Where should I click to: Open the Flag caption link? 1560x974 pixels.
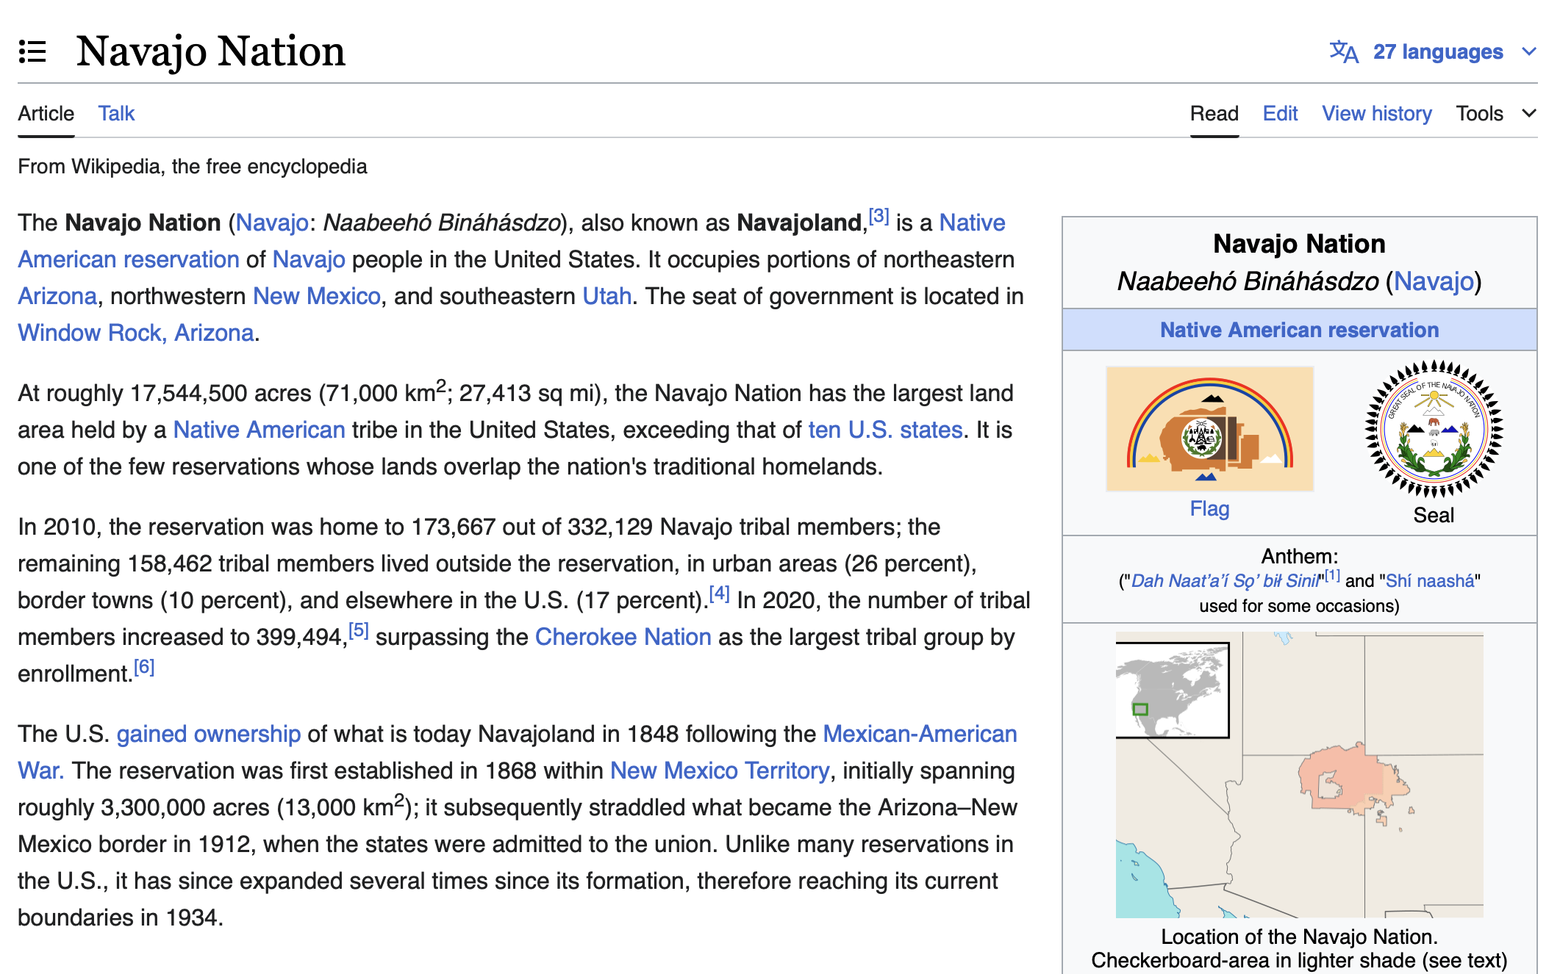coord(1209,508)
